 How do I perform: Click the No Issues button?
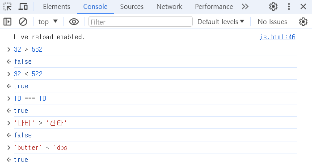click(x=272, y=22)
